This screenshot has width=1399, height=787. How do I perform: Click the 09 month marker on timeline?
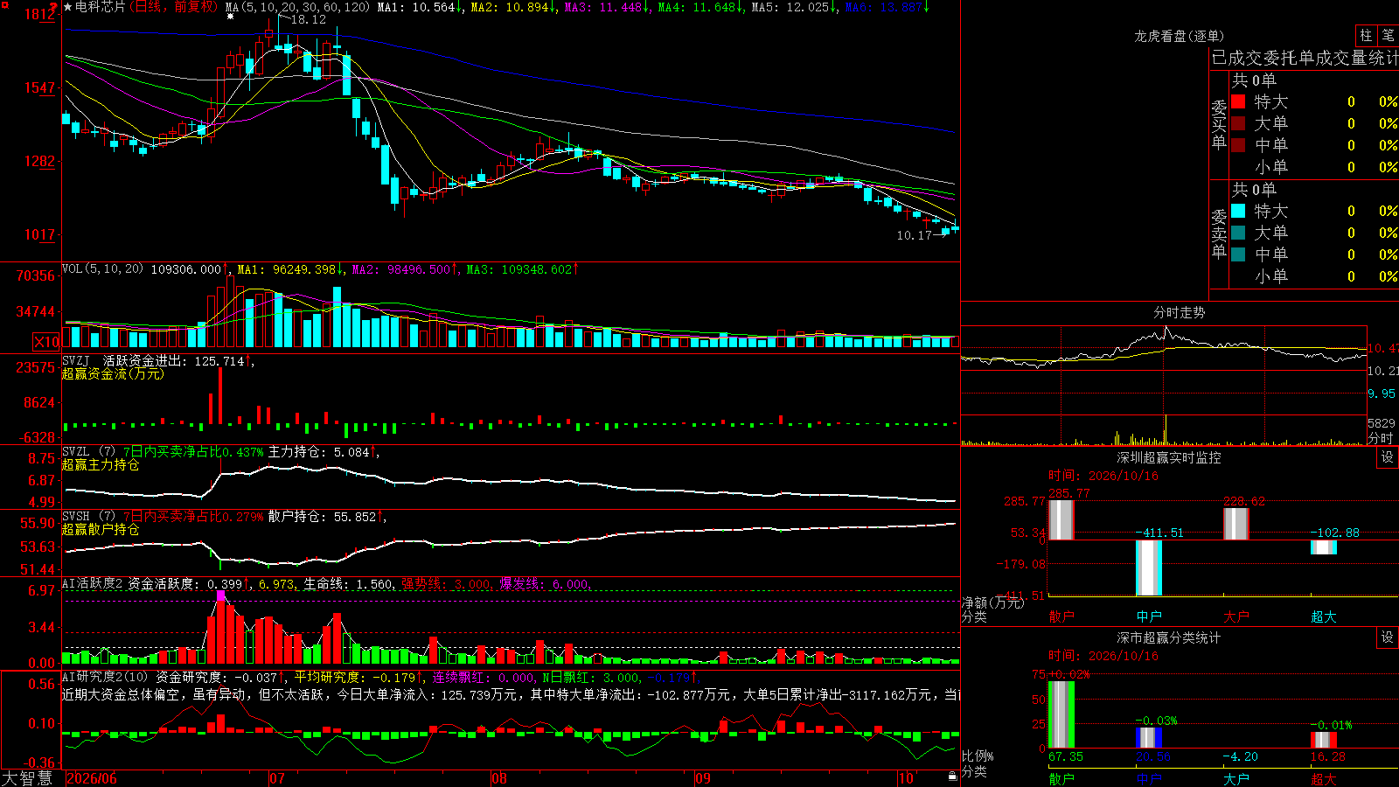(x=703, y=778)
